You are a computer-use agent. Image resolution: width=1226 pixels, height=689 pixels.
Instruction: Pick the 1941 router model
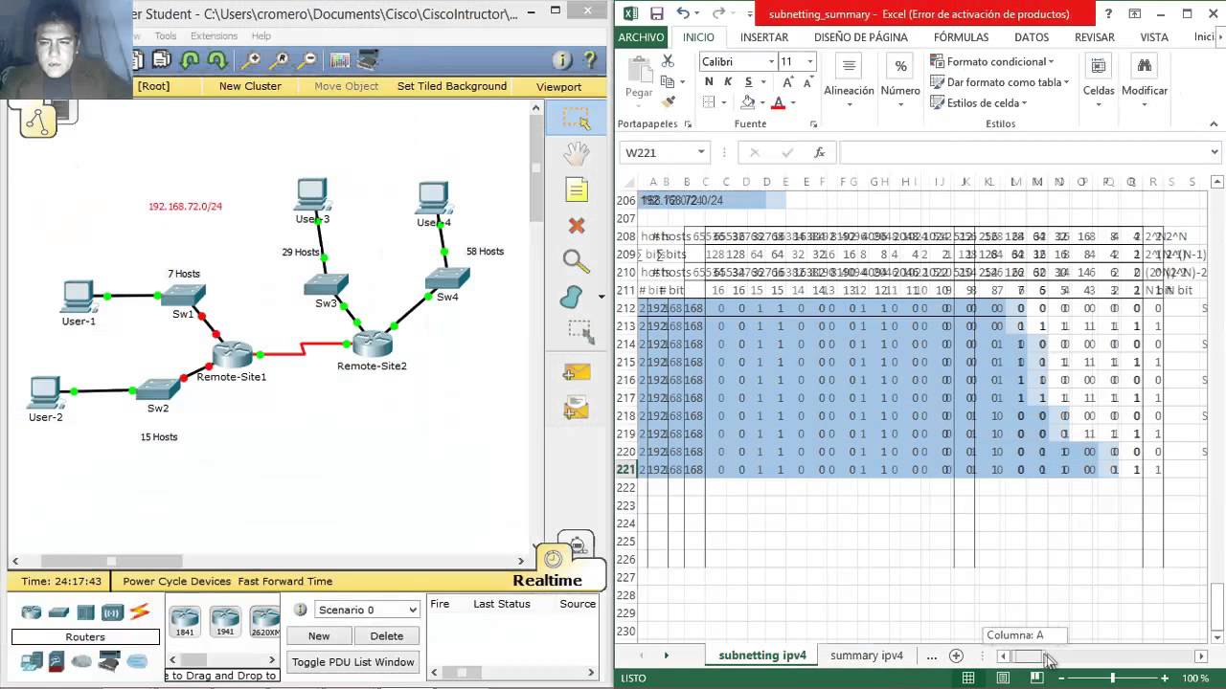point(225,621)
